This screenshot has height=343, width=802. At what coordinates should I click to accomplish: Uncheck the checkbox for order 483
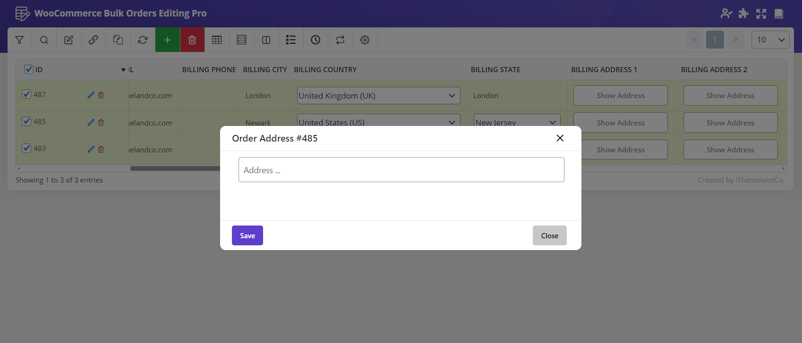[27, 148]
